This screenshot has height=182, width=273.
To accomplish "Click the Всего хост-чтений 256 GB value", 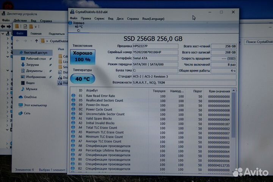I will (224, 46).
